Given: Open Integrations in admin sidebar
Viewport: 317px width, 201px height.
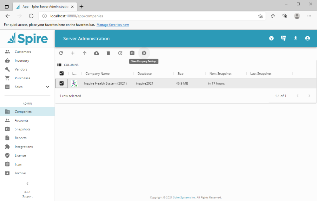Looking at the screenshot, I should click(27, 147).
